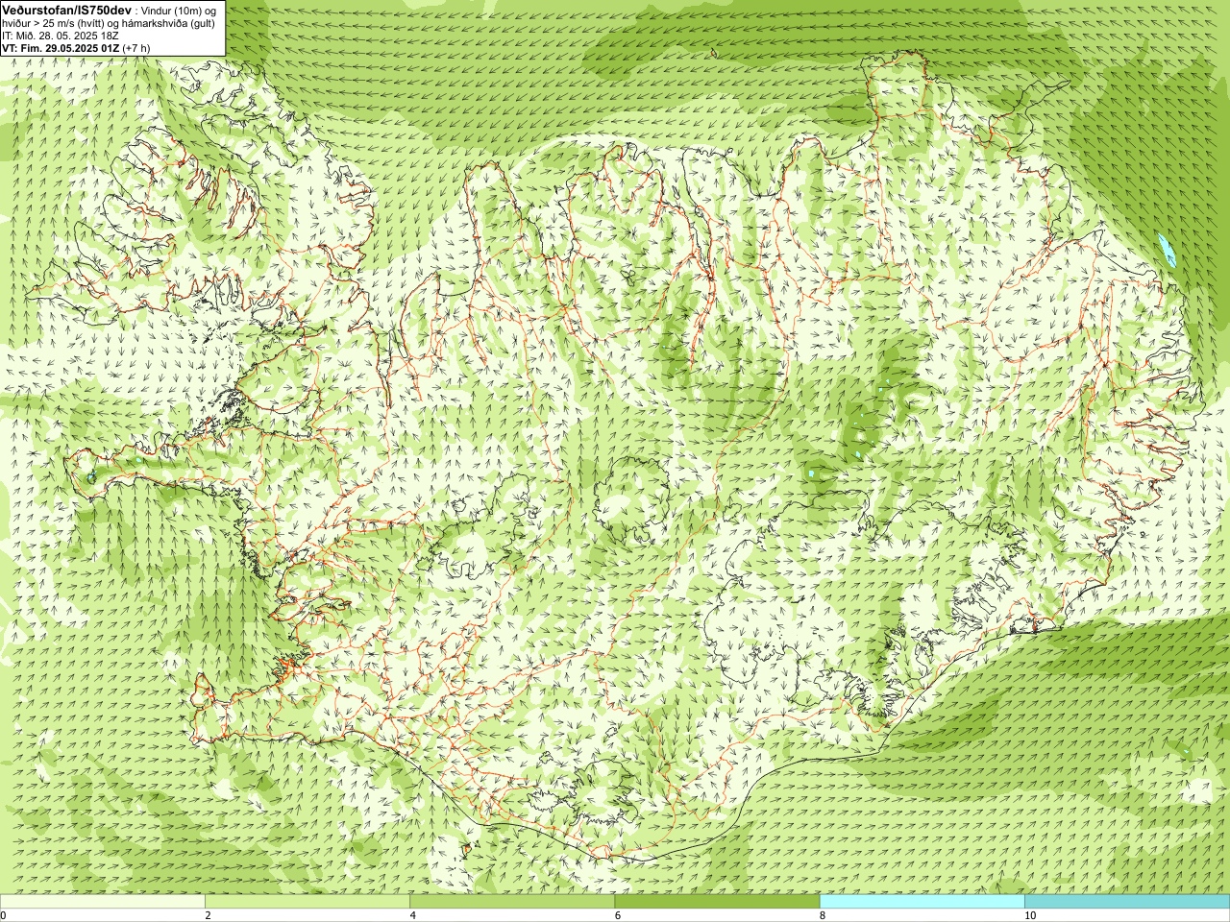
Task: Click the legend value label '0'
Action: point(4,915)
